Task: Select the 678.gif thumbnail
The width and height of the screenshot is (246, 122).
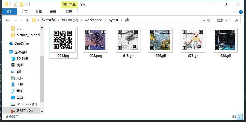Action: pyautogui.click(x=193, y=40)
